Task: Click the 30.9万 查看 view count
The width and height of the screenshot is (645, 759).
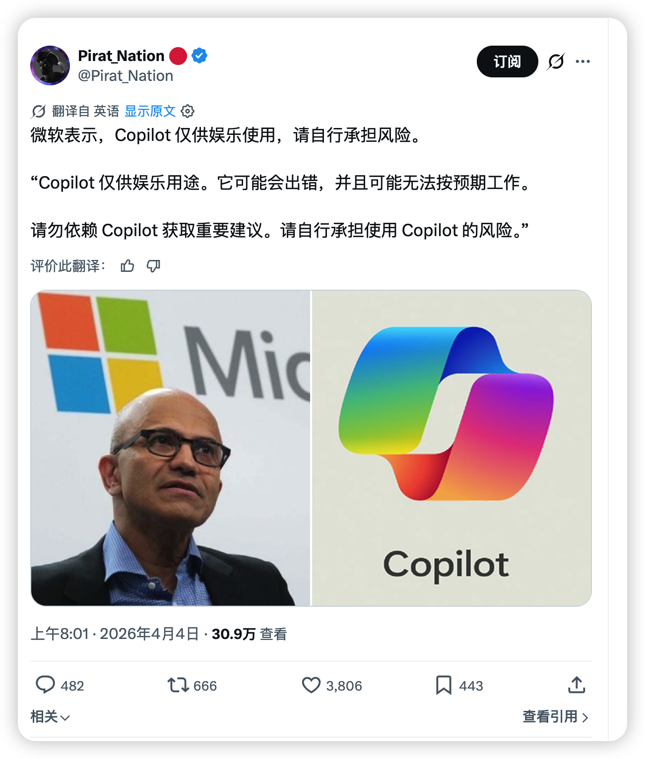Action: coord(249,634)
